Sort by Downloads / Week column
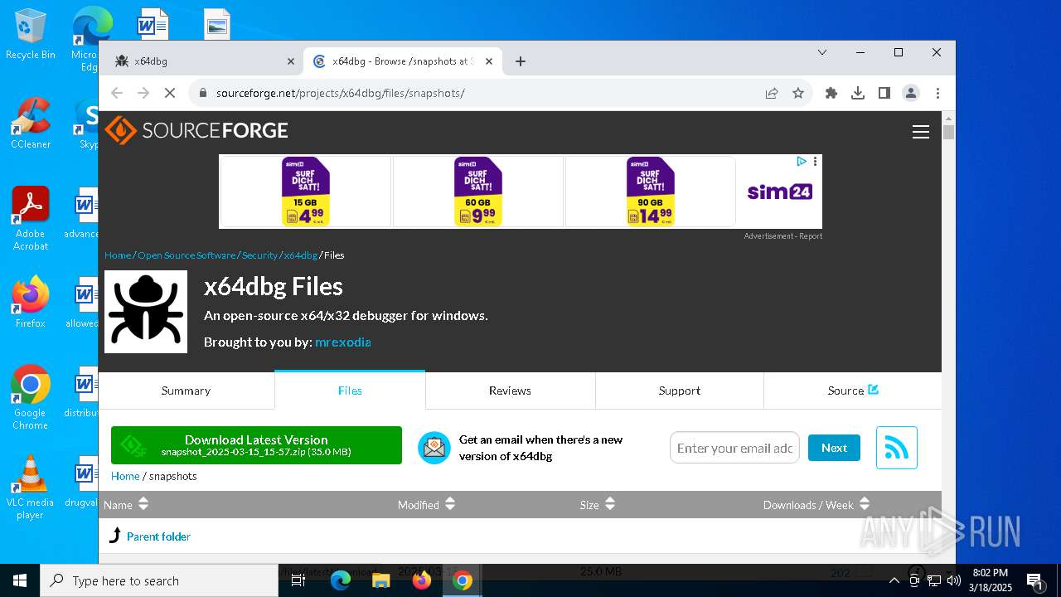This screenshot has height=597, width=1061. click(816, 504)
